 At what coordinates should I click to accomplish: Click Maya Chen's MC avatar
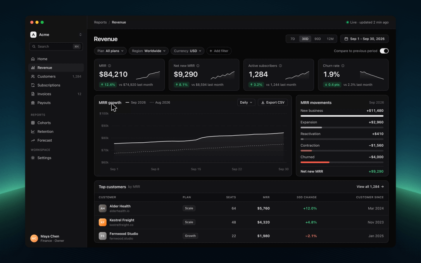(34, 238)
